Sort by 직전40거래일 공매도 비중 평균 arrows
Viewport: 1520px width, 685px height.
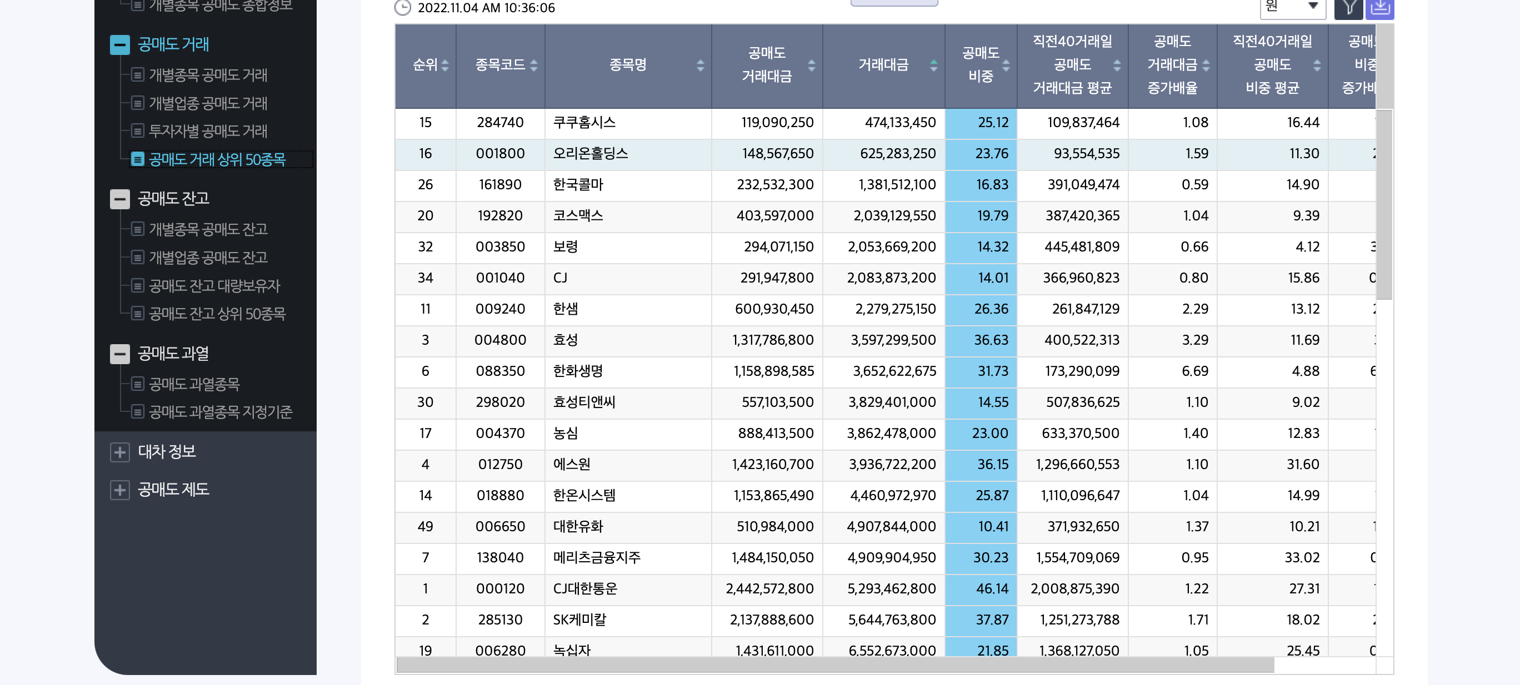coord(1317,65)
